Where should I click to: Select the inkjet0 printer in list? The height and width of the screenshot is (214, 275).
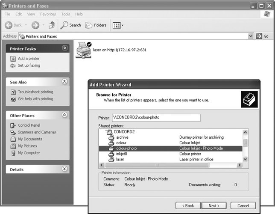click(122, 154)
